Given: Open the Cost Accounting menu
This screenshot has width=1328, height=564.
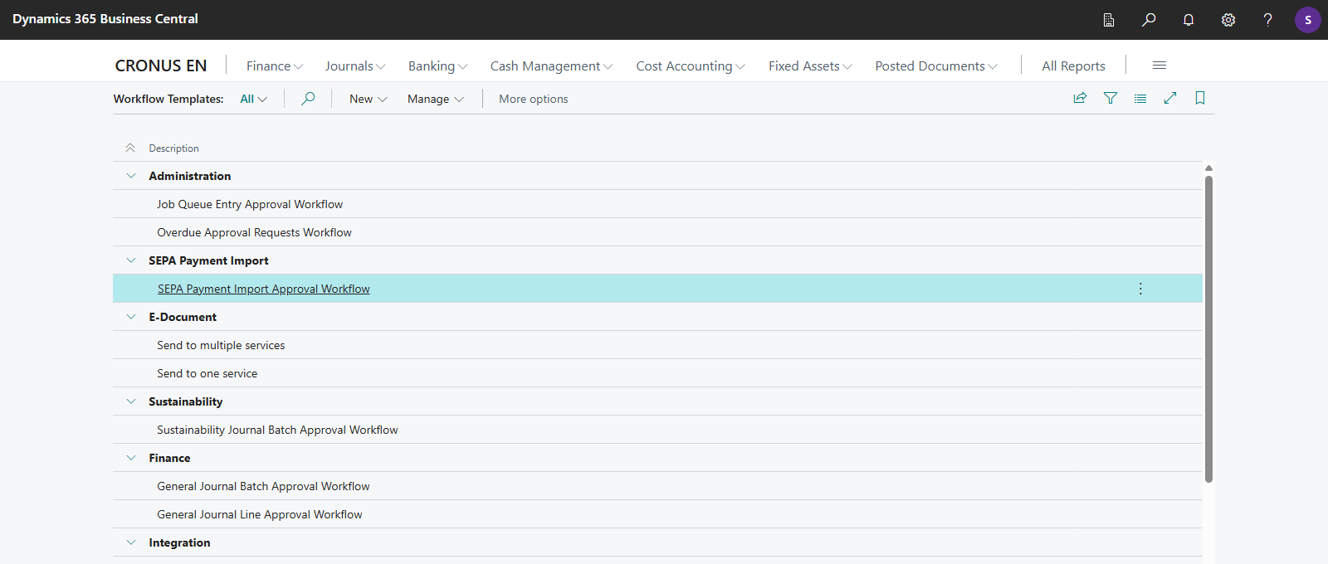Looking at the screenshot, I should (x=691, y=66).
